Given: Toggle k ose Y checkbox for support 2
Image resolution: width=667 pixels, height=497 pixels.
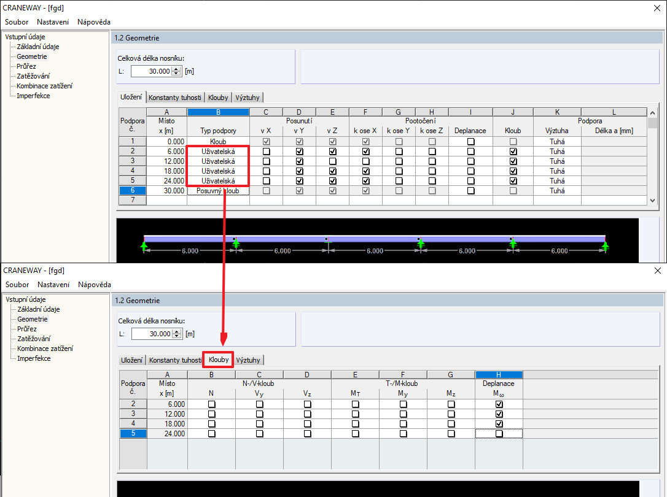Looking at the screenshot, I should (399, 151).
